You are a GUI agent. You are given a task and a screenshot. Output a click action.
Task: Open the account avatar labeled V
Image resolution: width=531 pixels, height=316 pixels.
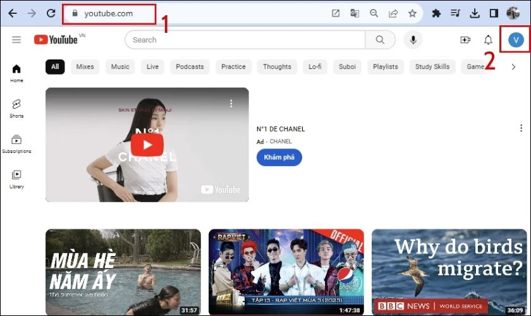(516, 40)
